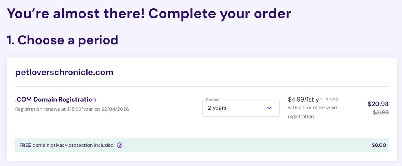
Task: Click the petloverschronicle.com domain name
Action: pyautogui.click(x=64, y=73)
